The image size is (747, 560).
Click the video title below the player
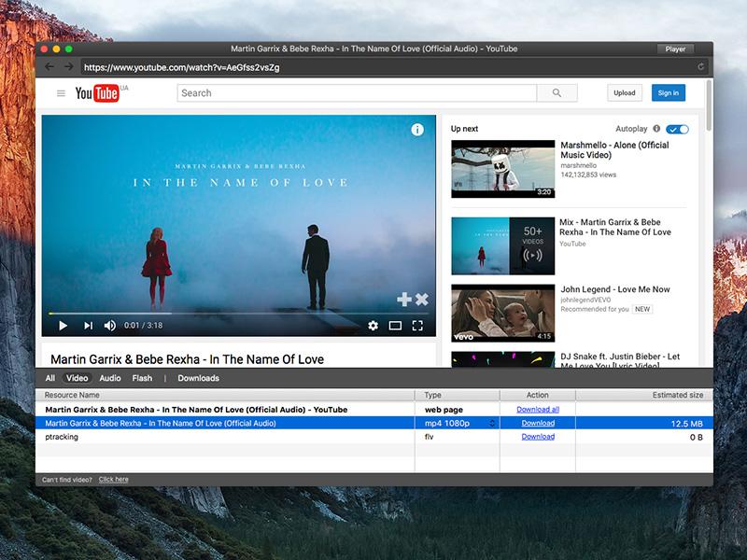tap(188, 359)
